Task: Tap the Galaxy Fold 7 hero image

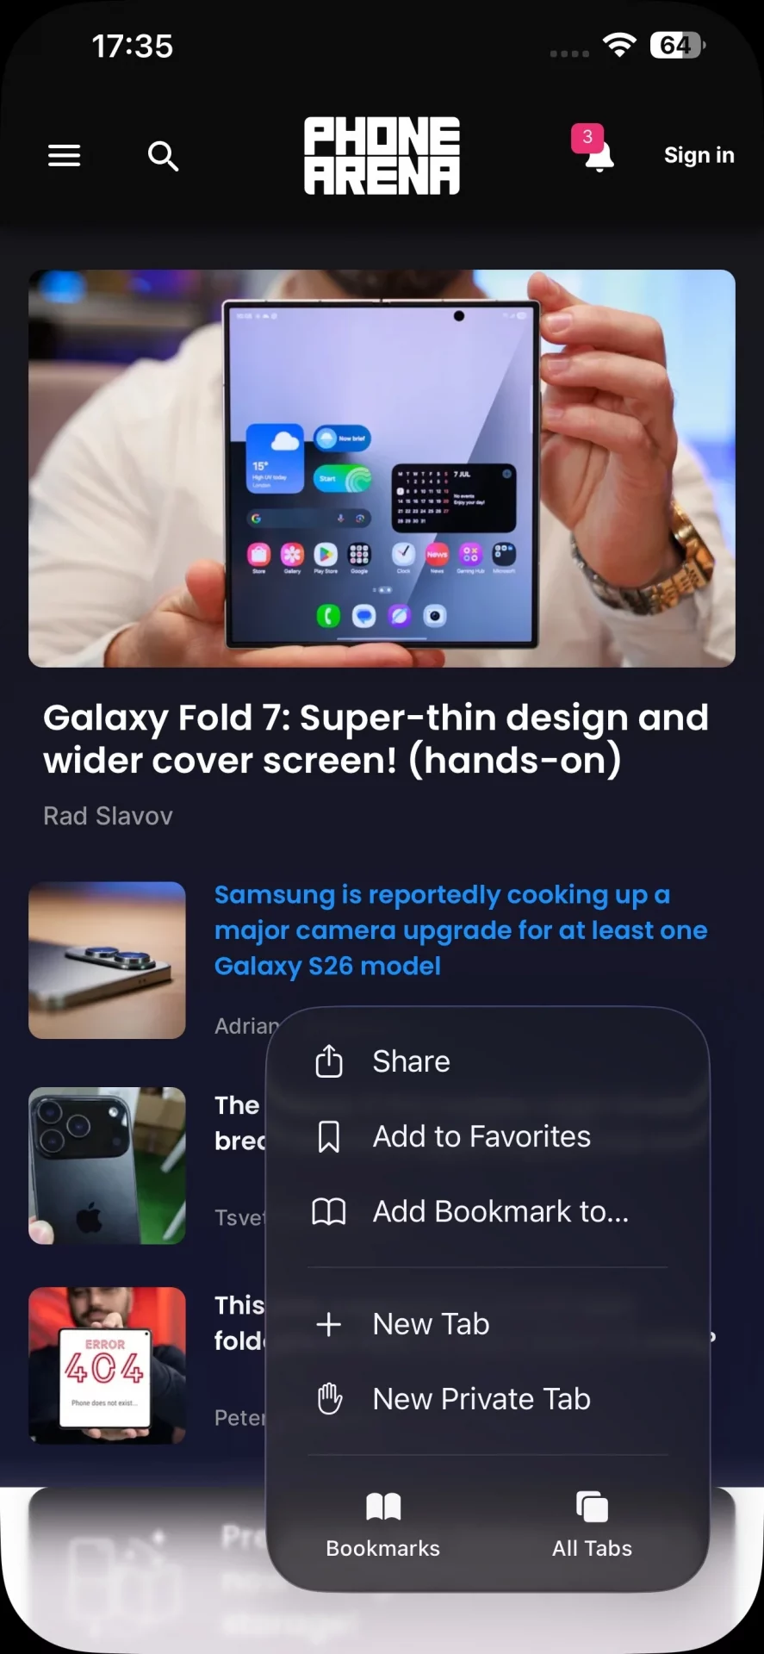Action: (382, 469)
